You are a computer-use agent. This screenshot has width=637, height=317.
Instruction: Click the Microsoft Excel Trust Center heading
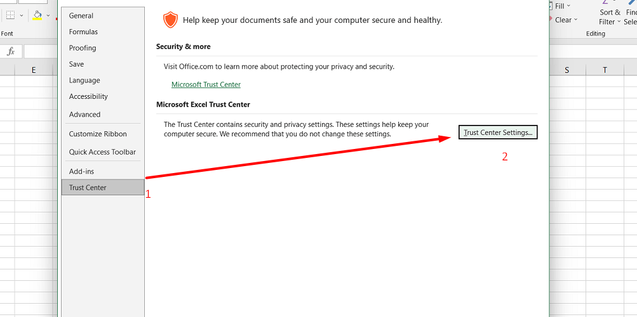coord(203,105)
